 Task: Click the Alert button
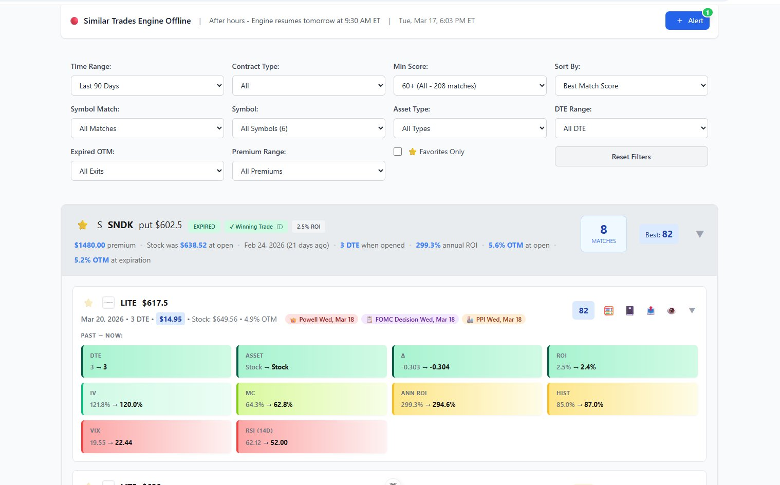[688, 21]
